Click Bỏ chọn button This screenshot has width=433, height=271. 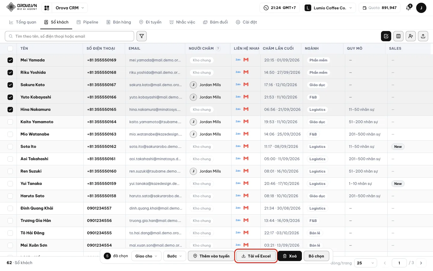(316, 256)
